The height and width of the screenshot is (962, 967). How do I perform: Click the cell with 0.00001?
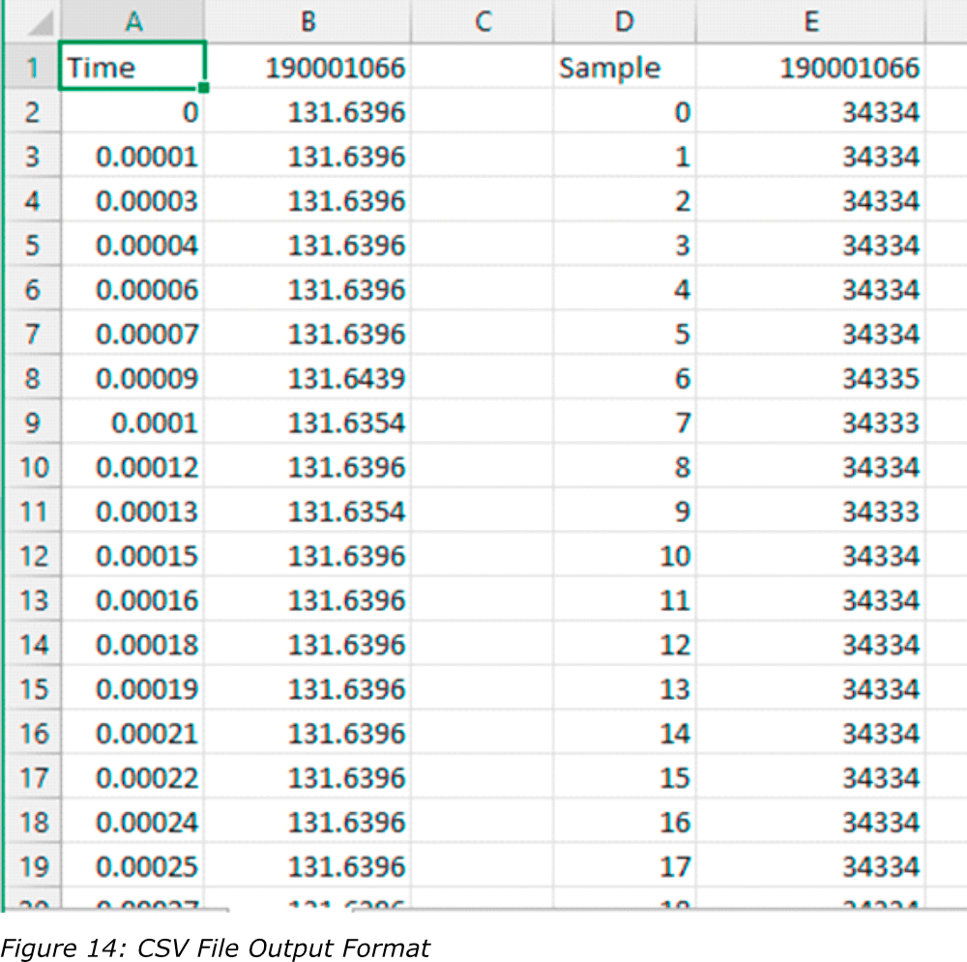(132, 156)
